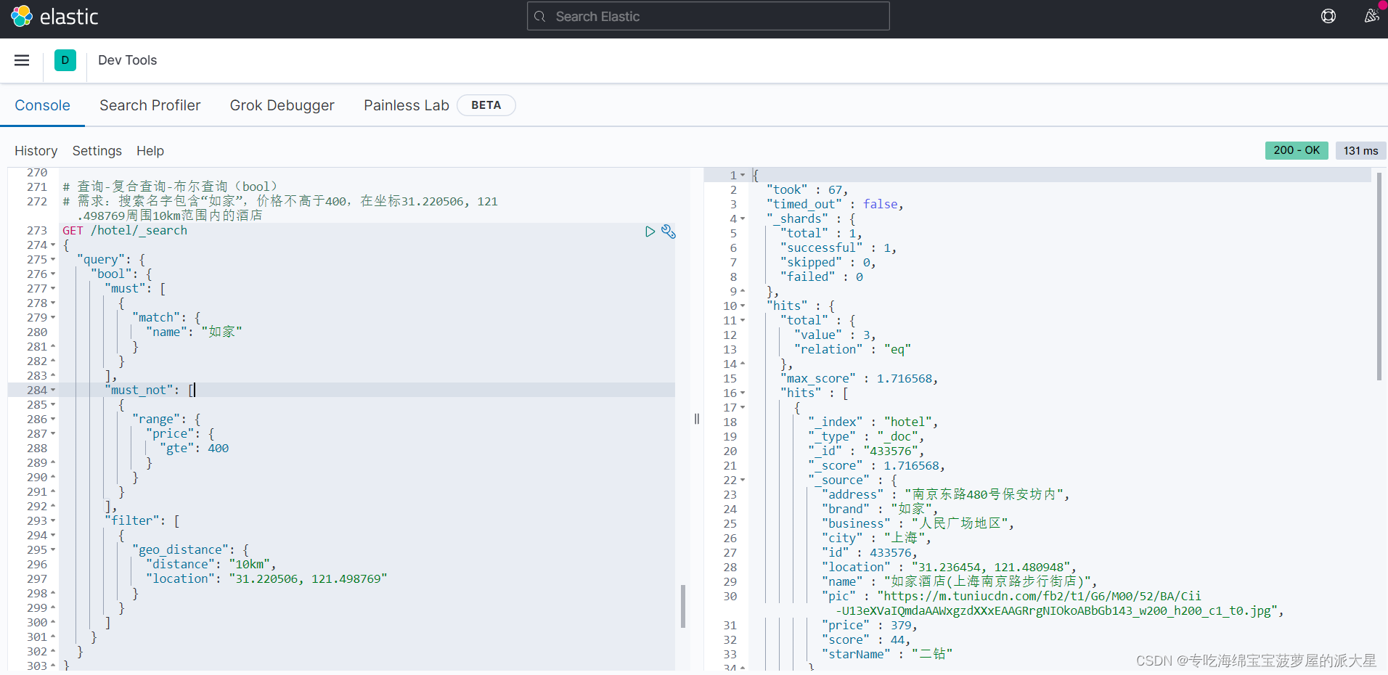Run the request with play icon

click(650, 232)
